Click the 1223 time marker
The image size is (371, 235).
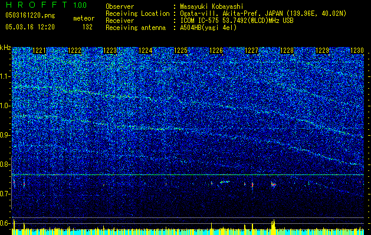110,51
